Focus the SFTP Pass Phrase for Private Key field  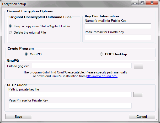(70, 106)
